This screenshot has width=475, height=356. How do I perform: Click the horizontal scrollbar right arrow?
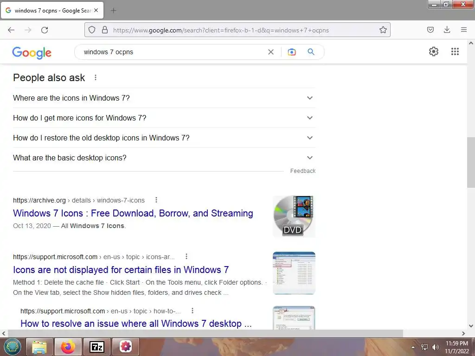pyautogui.click(x=463, y=333)
